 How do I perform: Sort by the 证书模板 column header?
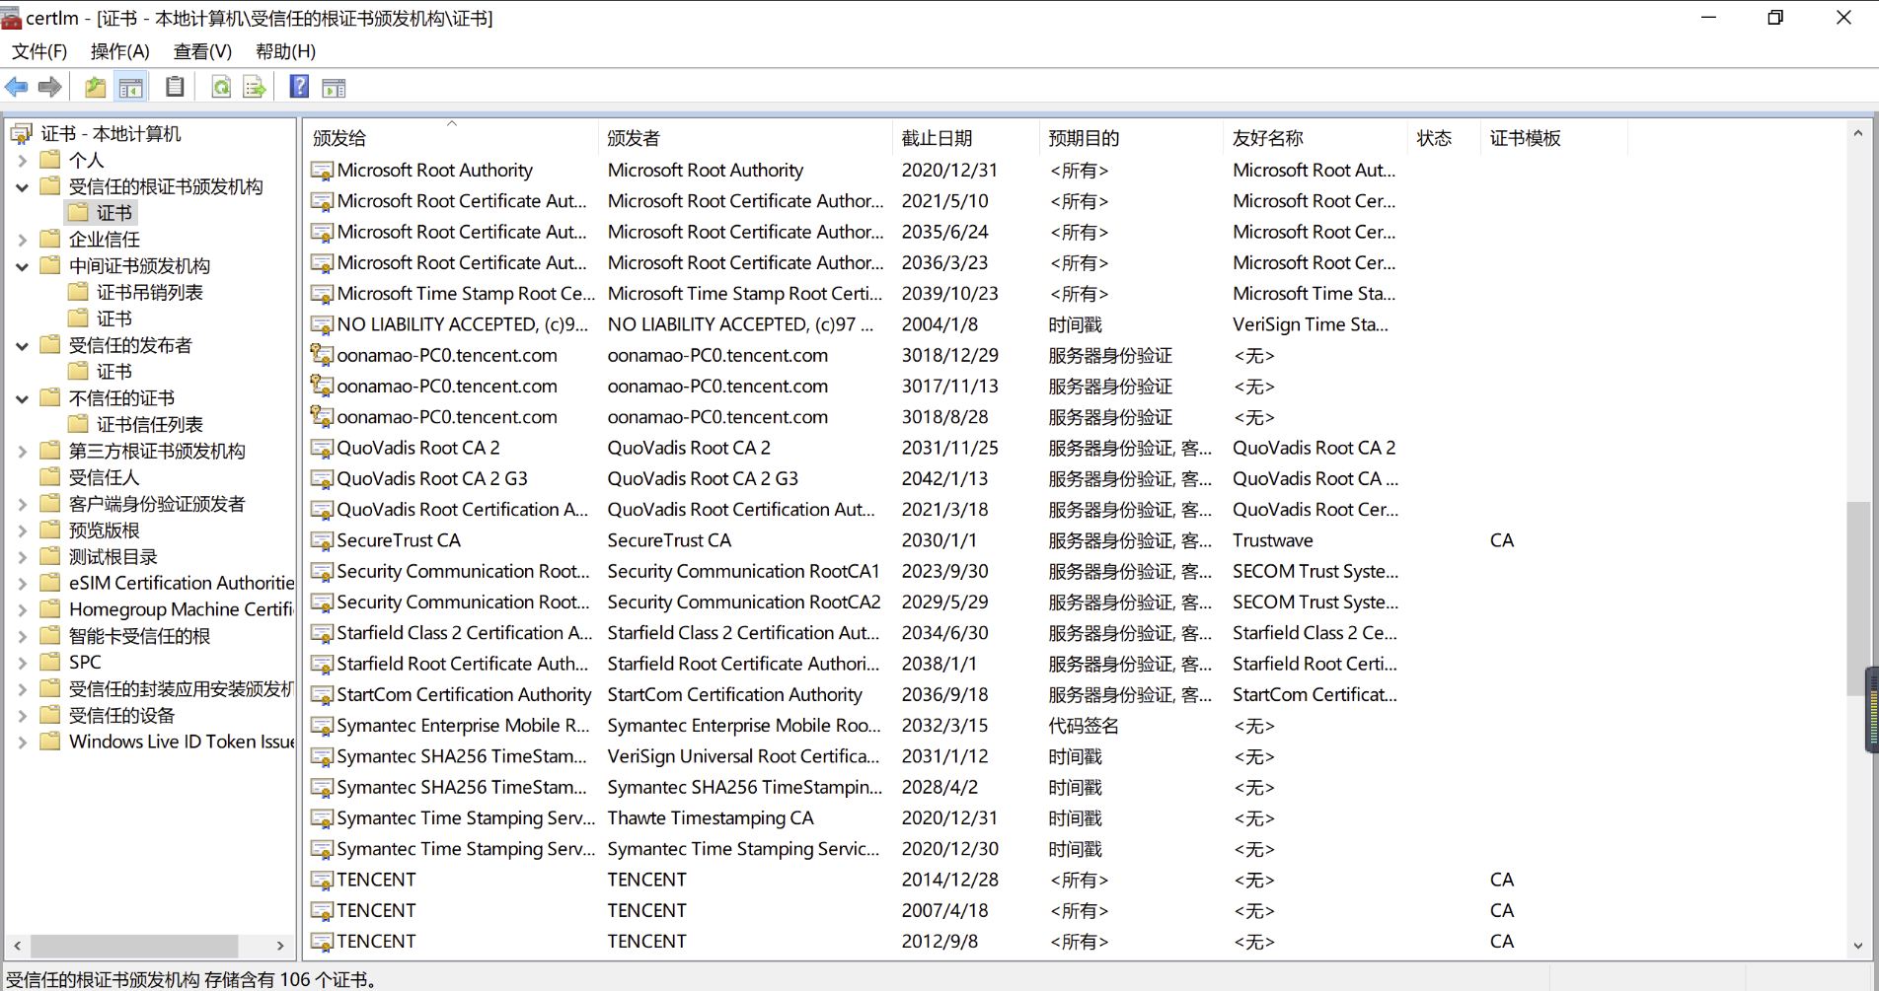1554,138
